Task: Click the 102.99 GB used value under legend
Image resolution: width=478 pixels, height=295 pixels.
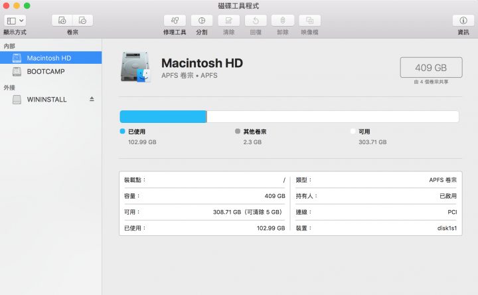Action: (x=142, y=142)
